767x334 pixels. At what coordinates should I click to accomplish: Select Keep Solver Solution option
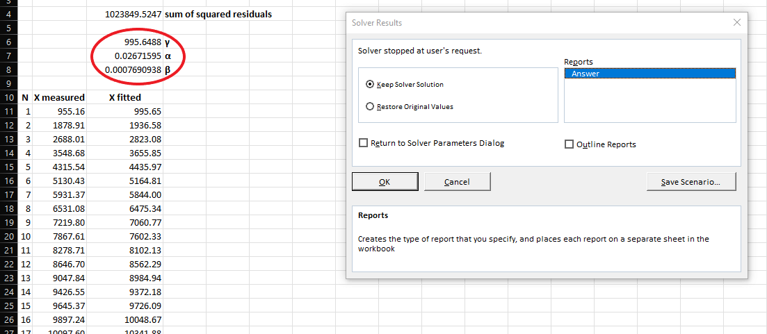point(370,84)
